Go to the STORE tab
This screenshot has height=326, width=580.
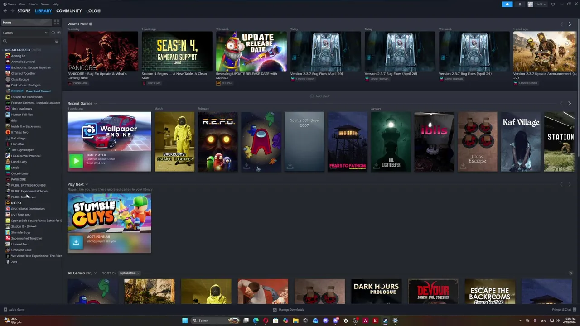click(24, 10)
